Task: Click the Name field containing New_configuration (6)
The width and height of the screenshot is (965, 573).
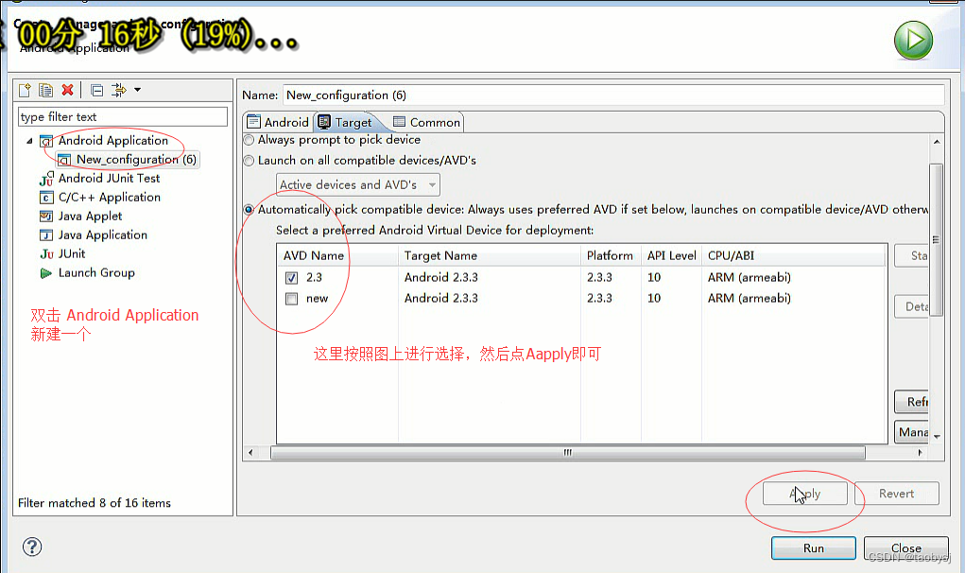Action: [613, 95]
